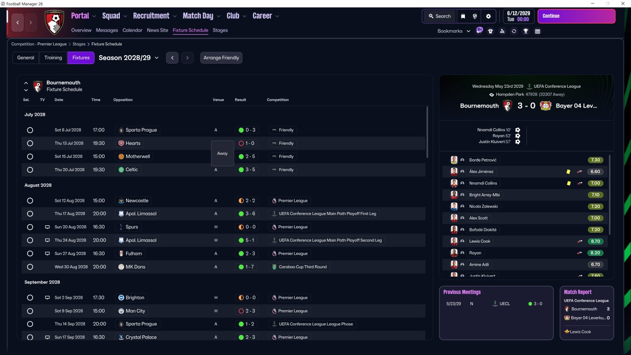The image size is (631, 355).
Task: Switch to the Overview tab
Action: pos(81,30)
